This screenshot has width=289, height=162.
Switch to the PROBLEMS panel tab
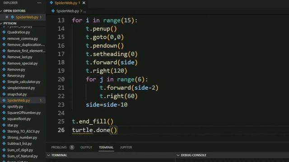click(59, 147)
